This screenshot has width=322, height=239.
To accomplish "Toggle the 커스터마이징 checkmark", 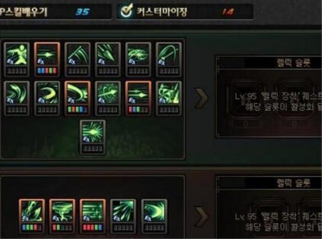I will (x=127, y=11).
